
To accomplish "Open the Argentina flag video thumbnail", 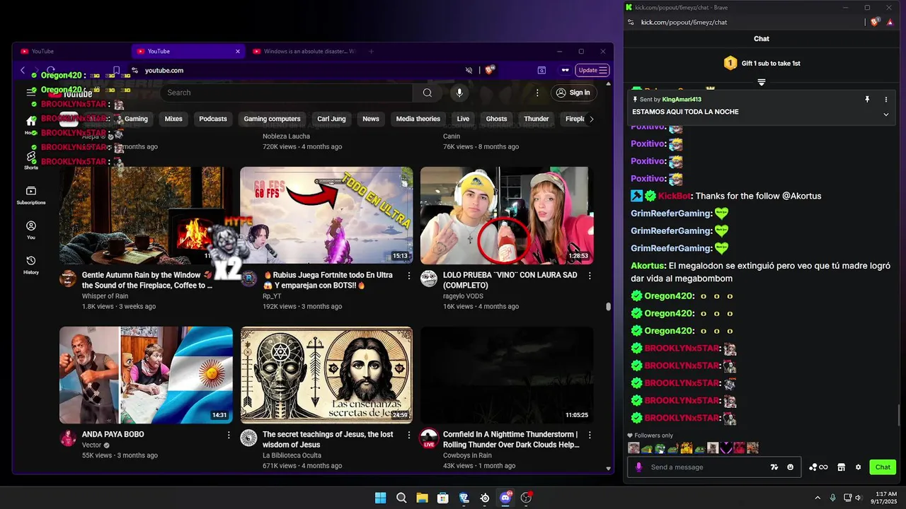I will [x=146, y=375].
